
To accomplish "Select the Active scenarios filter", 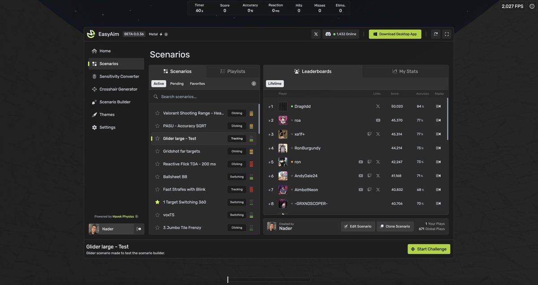I will tap(159, 84).
